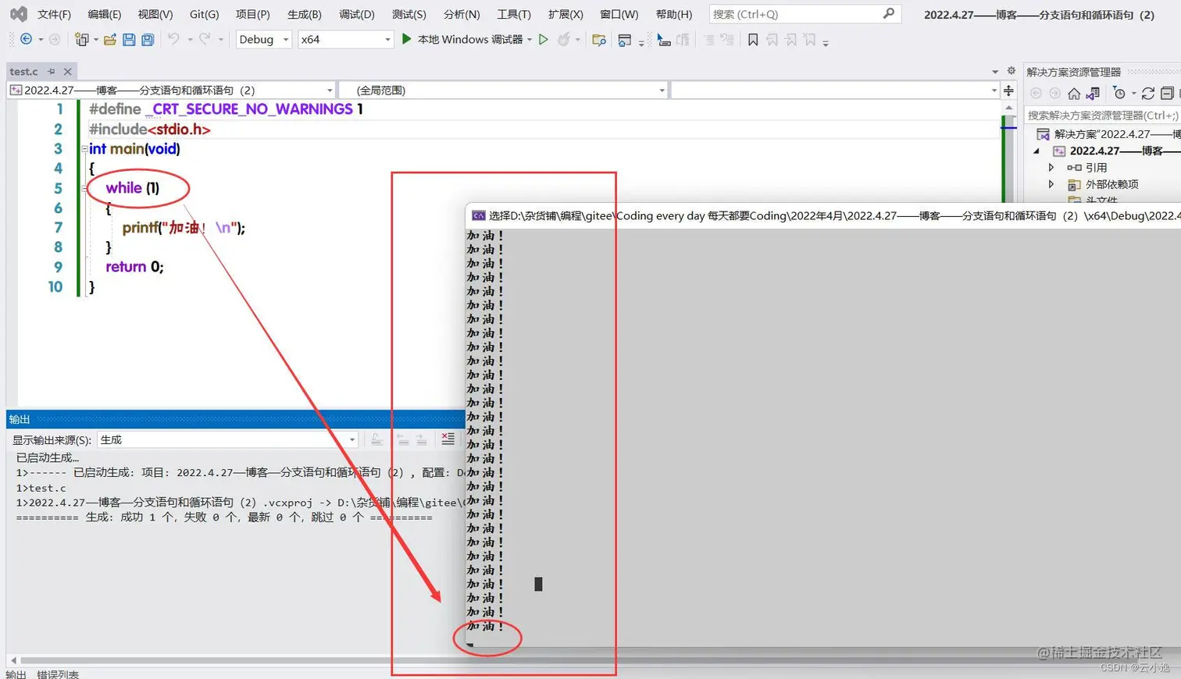1181x679 pixels.
Task: Click the save all files icon
Action: point(148,39)
